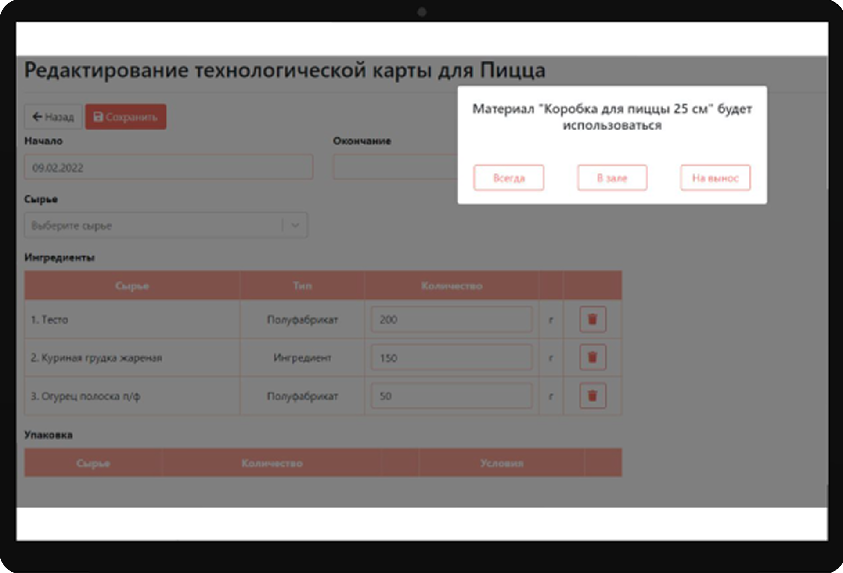Click the floppy-disk icon on Сохранить
This screenshot has width=843, height=573.
[98, 117]
